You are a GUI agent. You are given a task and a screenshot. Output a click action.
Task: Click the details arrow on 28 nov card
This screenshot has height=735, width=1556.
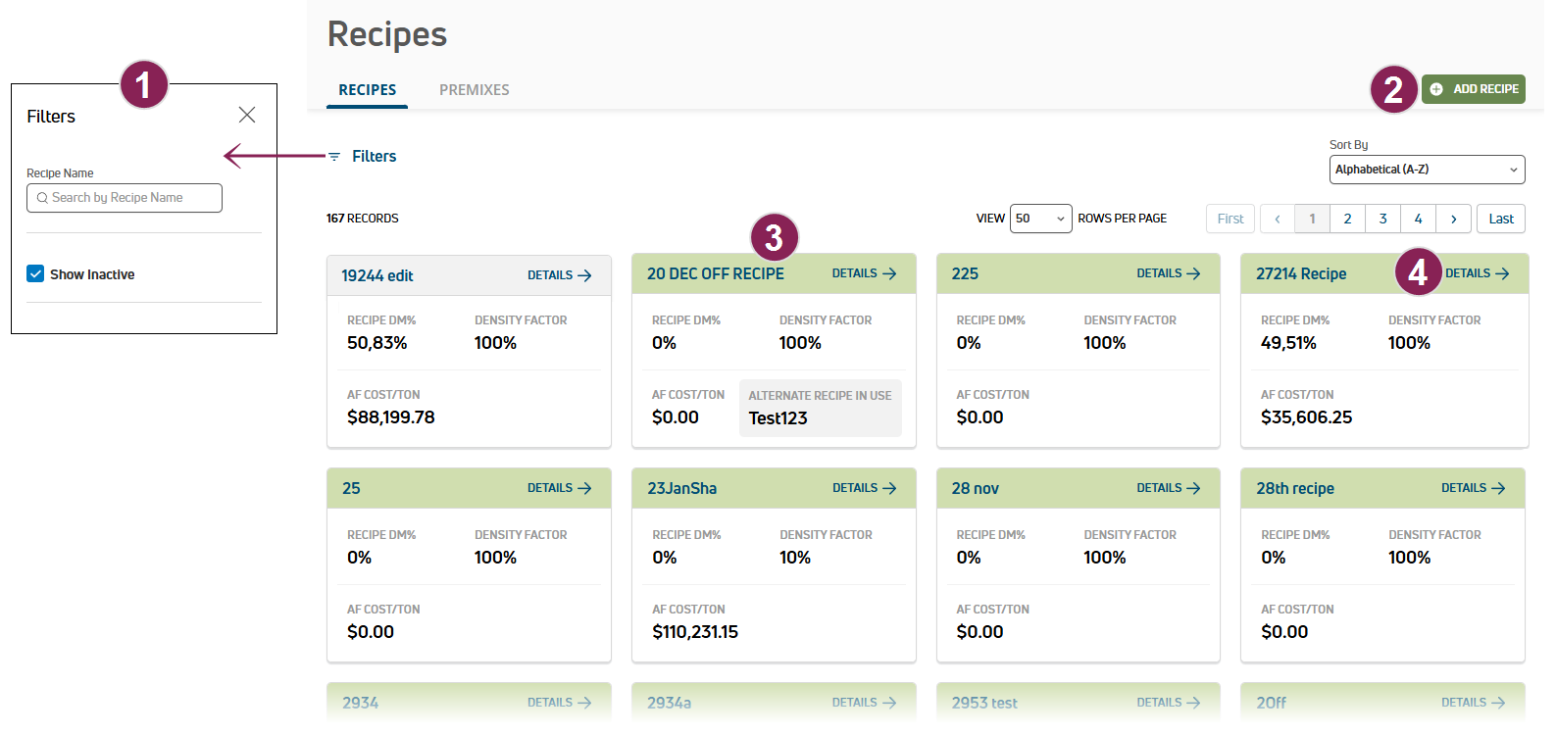click(1193, 488)
